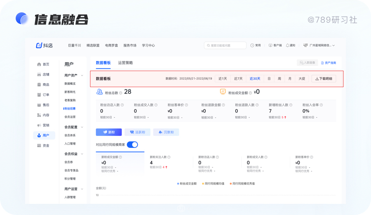Open 通知 bell icon

click(287, 45)
